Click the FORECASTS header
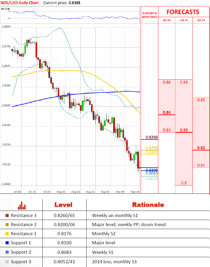 (x=183, y=12)
